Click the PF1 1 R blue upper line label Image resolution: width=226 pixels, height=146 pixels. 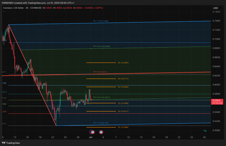click(x=101, y=21)
